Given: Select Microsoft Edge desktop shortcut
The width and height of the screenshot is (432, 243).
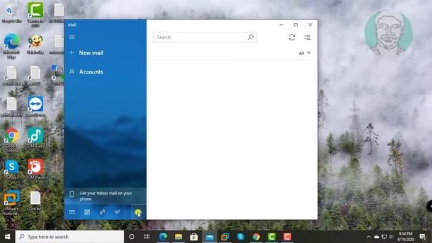Looking at the screenshot, I should (11, 47).
